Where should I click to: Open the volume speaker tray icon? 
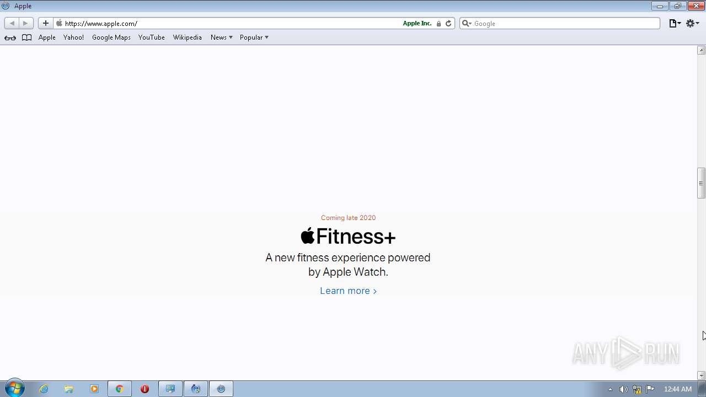coord(623,389)
